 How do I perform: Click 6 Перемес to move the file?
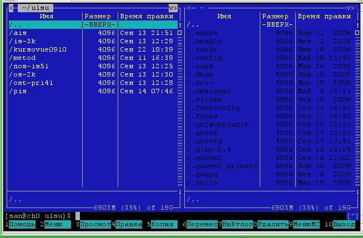[x=201, y=224]
